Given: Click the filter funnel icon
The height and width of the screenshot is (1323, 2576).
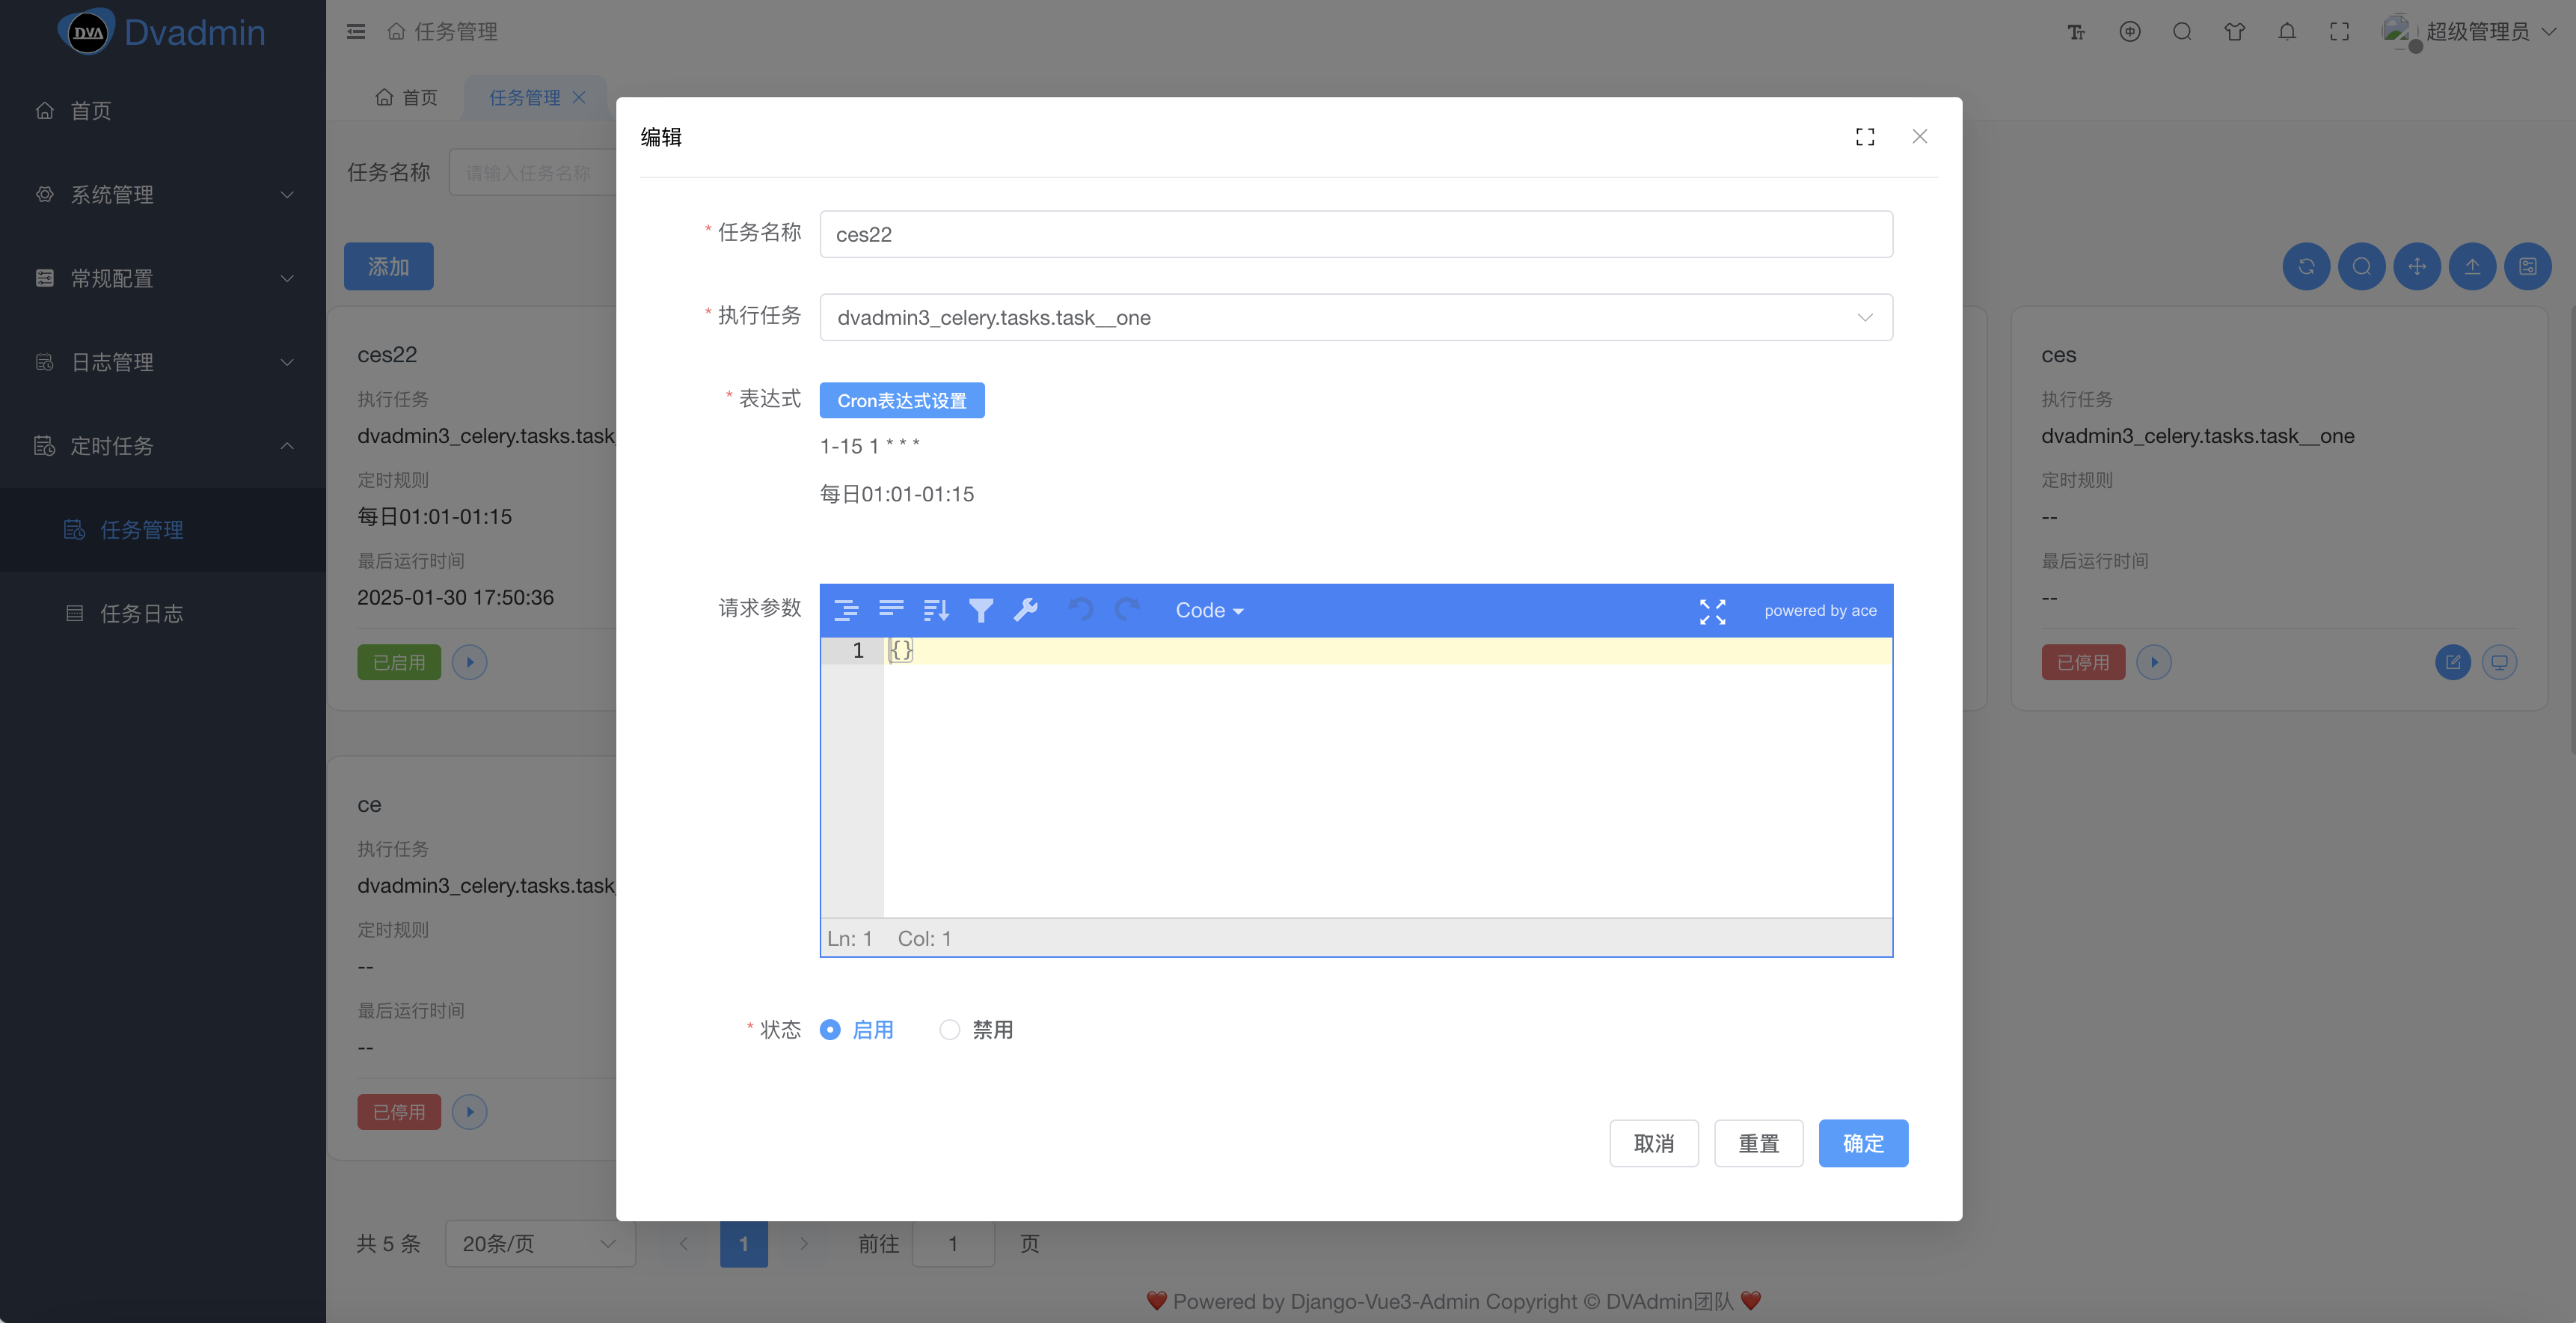Looking at the screenshot, I should 981,611.
